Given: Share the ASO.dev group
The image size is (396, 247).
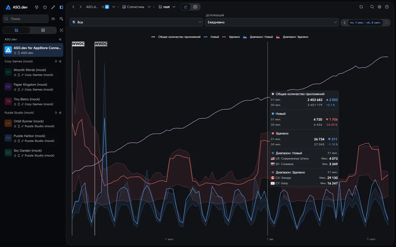Looking at the screenshot, I should tap(60, 39).
